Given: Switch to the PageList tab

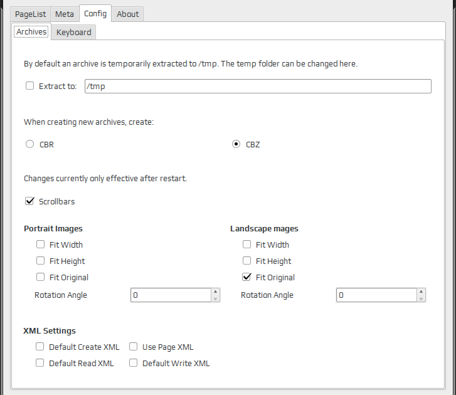Looking at the screenshot, I should [x=31, y=14].
